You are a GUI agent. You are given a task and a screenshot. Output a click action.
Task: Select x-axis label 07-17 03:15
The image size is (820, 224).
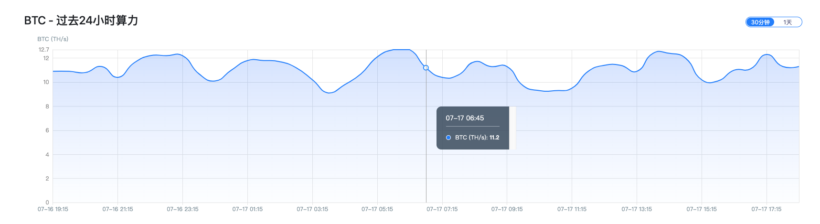[312, 209]
